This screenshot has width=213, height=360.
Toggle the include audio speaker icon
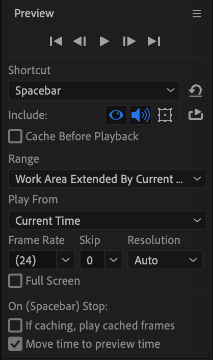coord(141,115)
